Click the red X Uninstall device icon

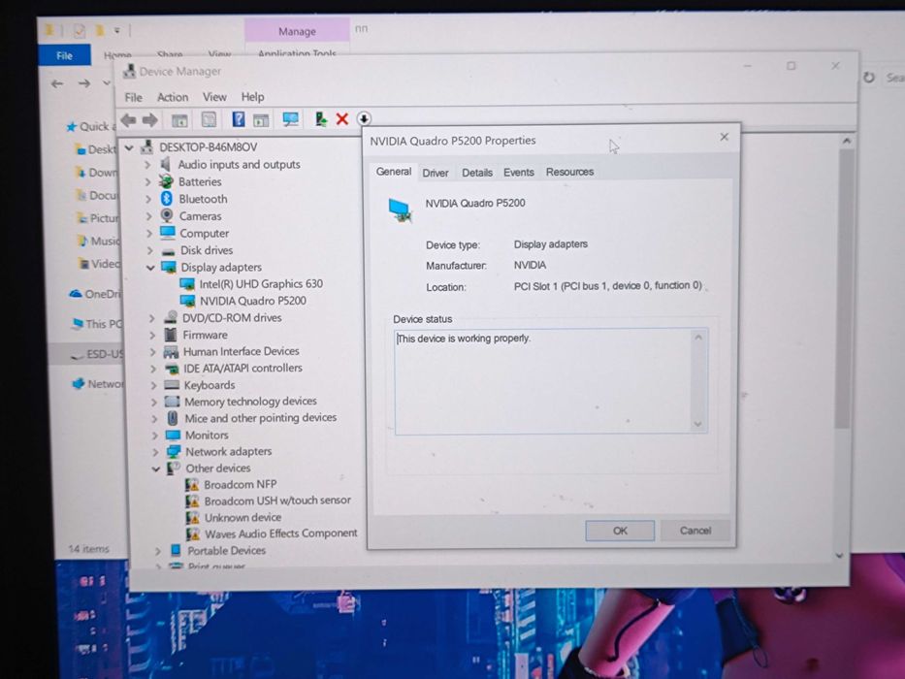click(342, 119)
